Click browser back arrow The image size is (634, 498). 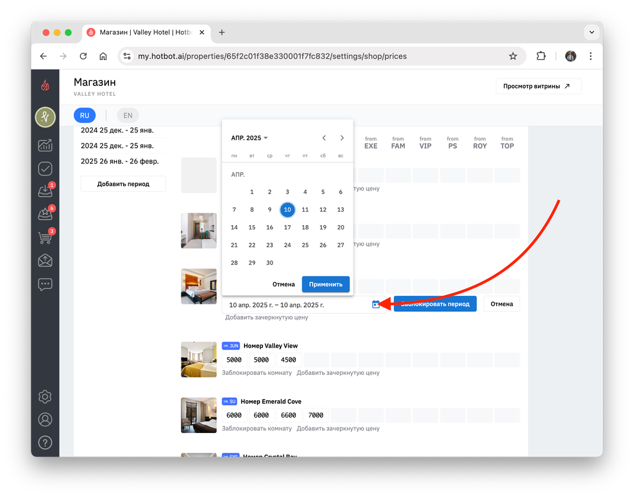coord(43,56)
